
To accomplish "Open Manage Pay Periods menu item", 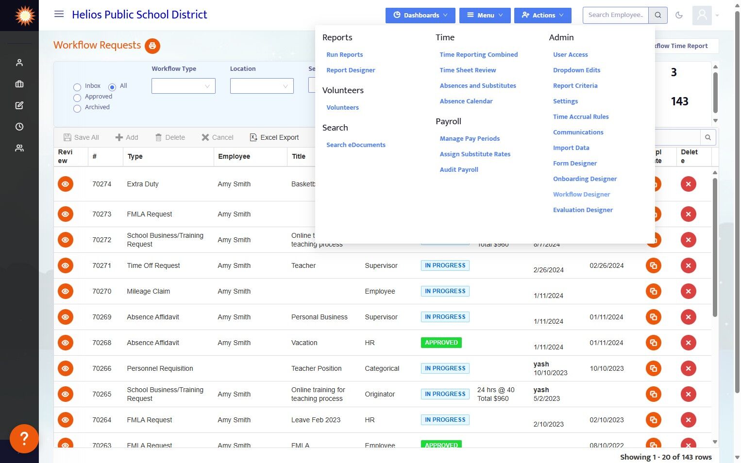I will 470,139.
